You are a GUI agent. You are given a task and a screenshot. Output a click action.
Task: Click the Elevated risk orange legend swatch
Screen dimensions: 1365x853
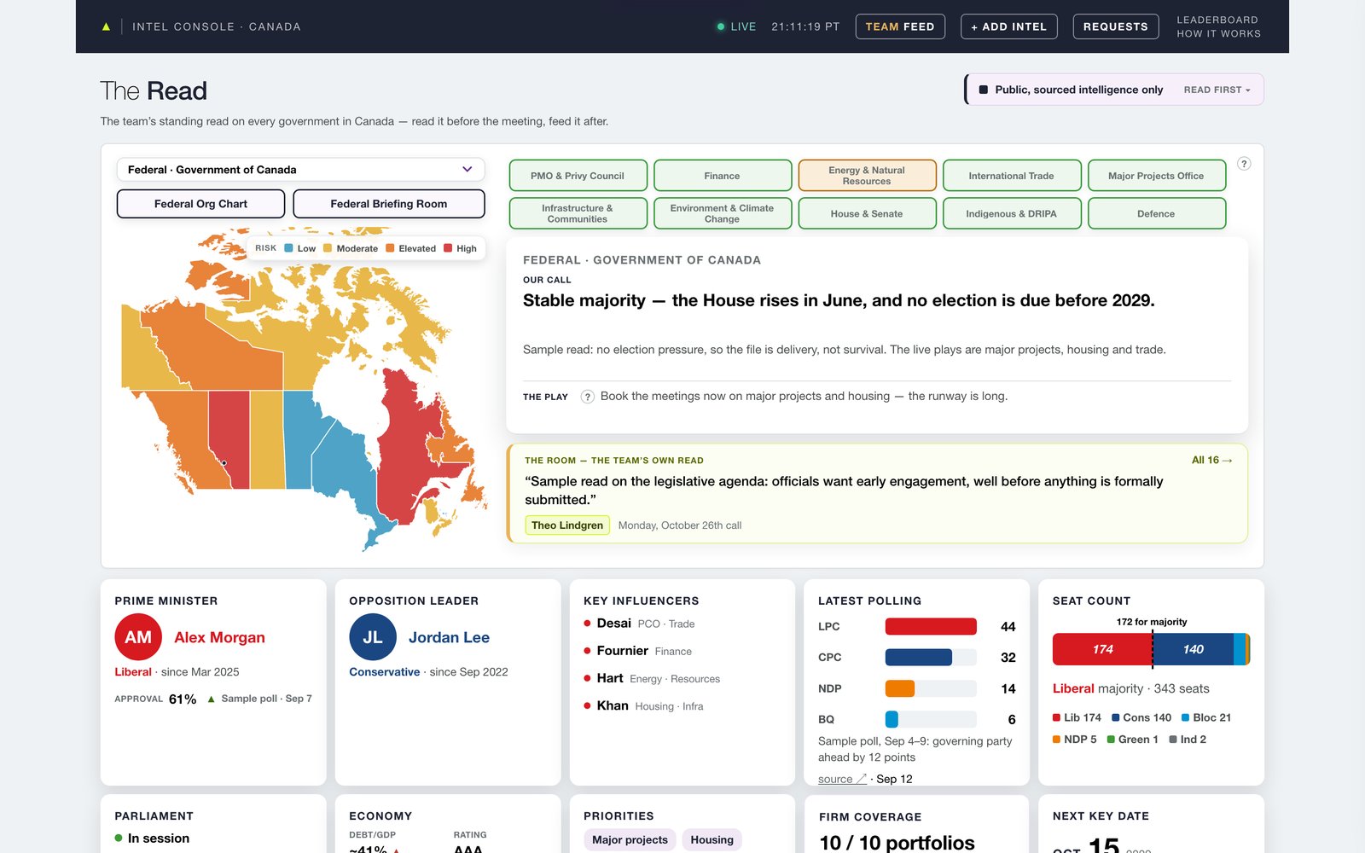(390, 248)
